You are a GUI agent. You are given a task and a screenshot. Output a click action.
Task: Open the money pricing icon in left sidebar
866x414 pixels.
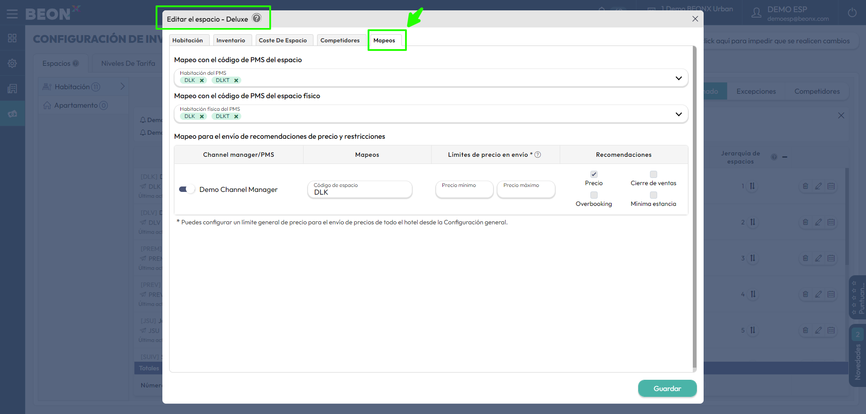(x=12, y=114)
